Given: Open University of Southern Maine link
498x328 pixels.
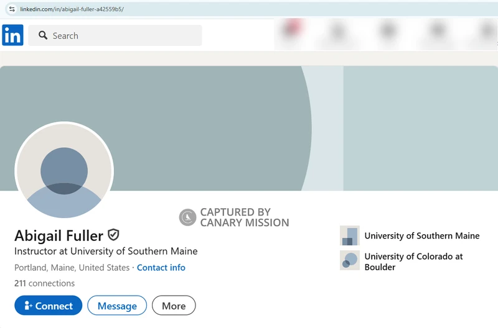Looking at the screenshot, I should click(x=422, y=236).
